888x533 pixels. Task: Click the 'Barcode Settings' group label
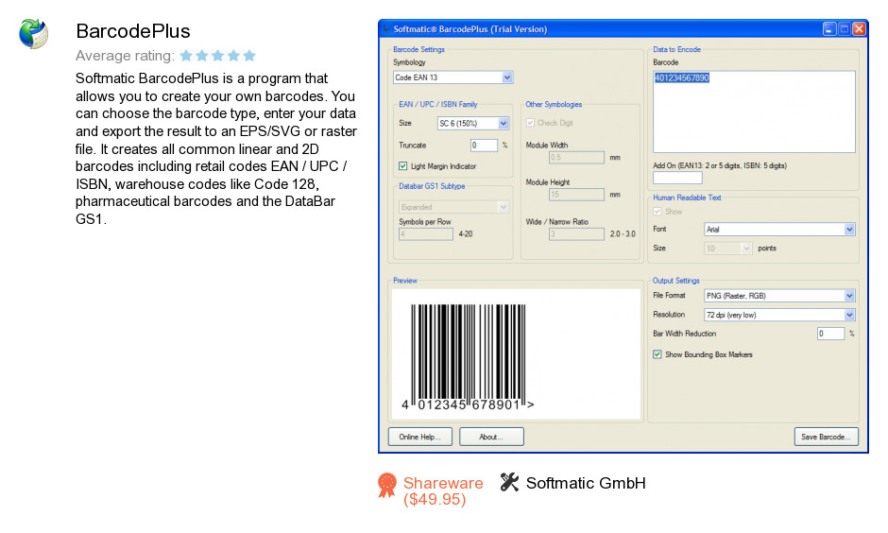pyautogui.click(x=418, y=49)
